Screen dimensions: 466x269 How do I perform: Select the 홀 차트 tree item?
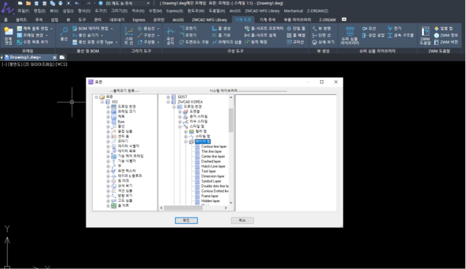123,206
